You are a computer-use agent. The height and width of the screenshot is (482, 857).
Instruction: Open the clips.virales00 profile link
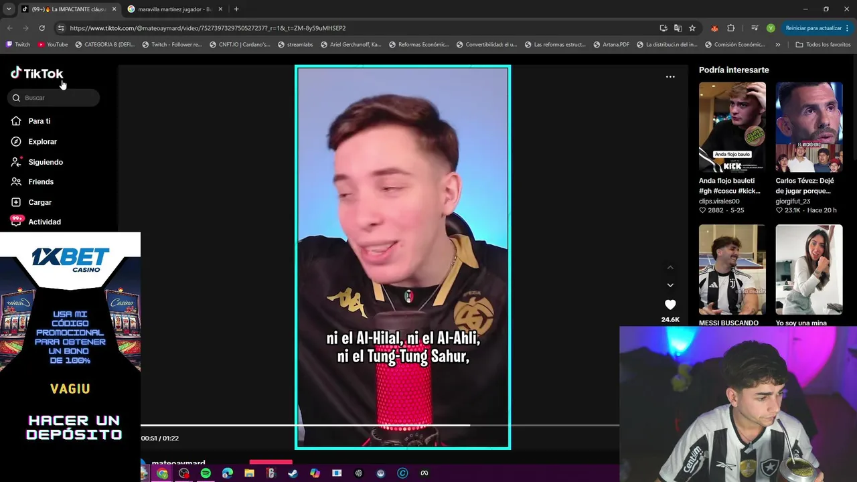click(719, 201)
